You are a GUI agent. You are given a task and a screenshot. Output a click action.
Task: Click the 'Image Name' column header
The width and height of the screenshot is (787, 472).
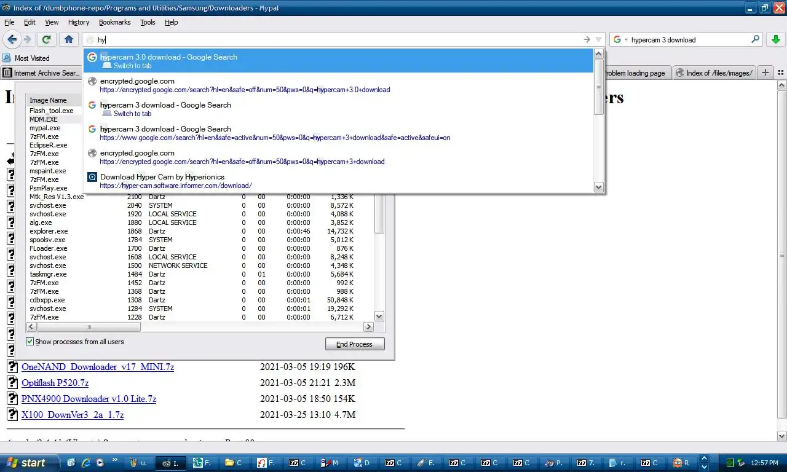pos(54,100)
